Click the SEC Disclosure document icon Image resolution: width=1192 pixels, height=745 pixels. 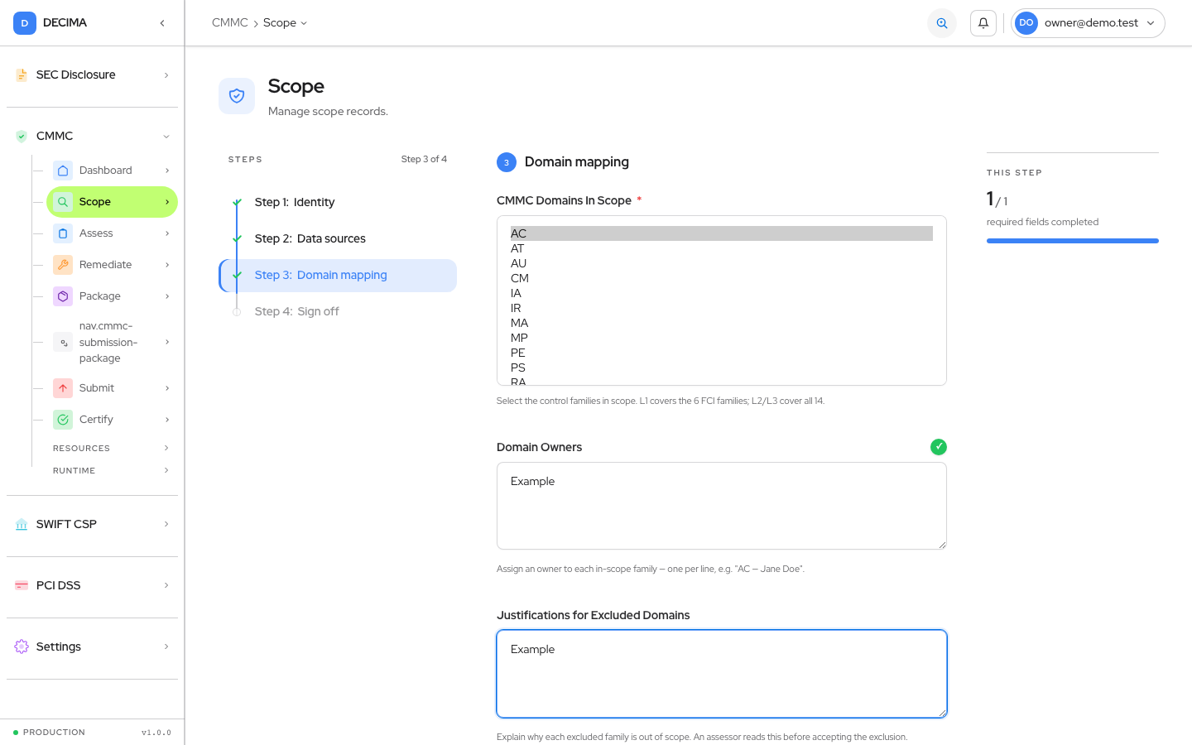coord(22,75)
